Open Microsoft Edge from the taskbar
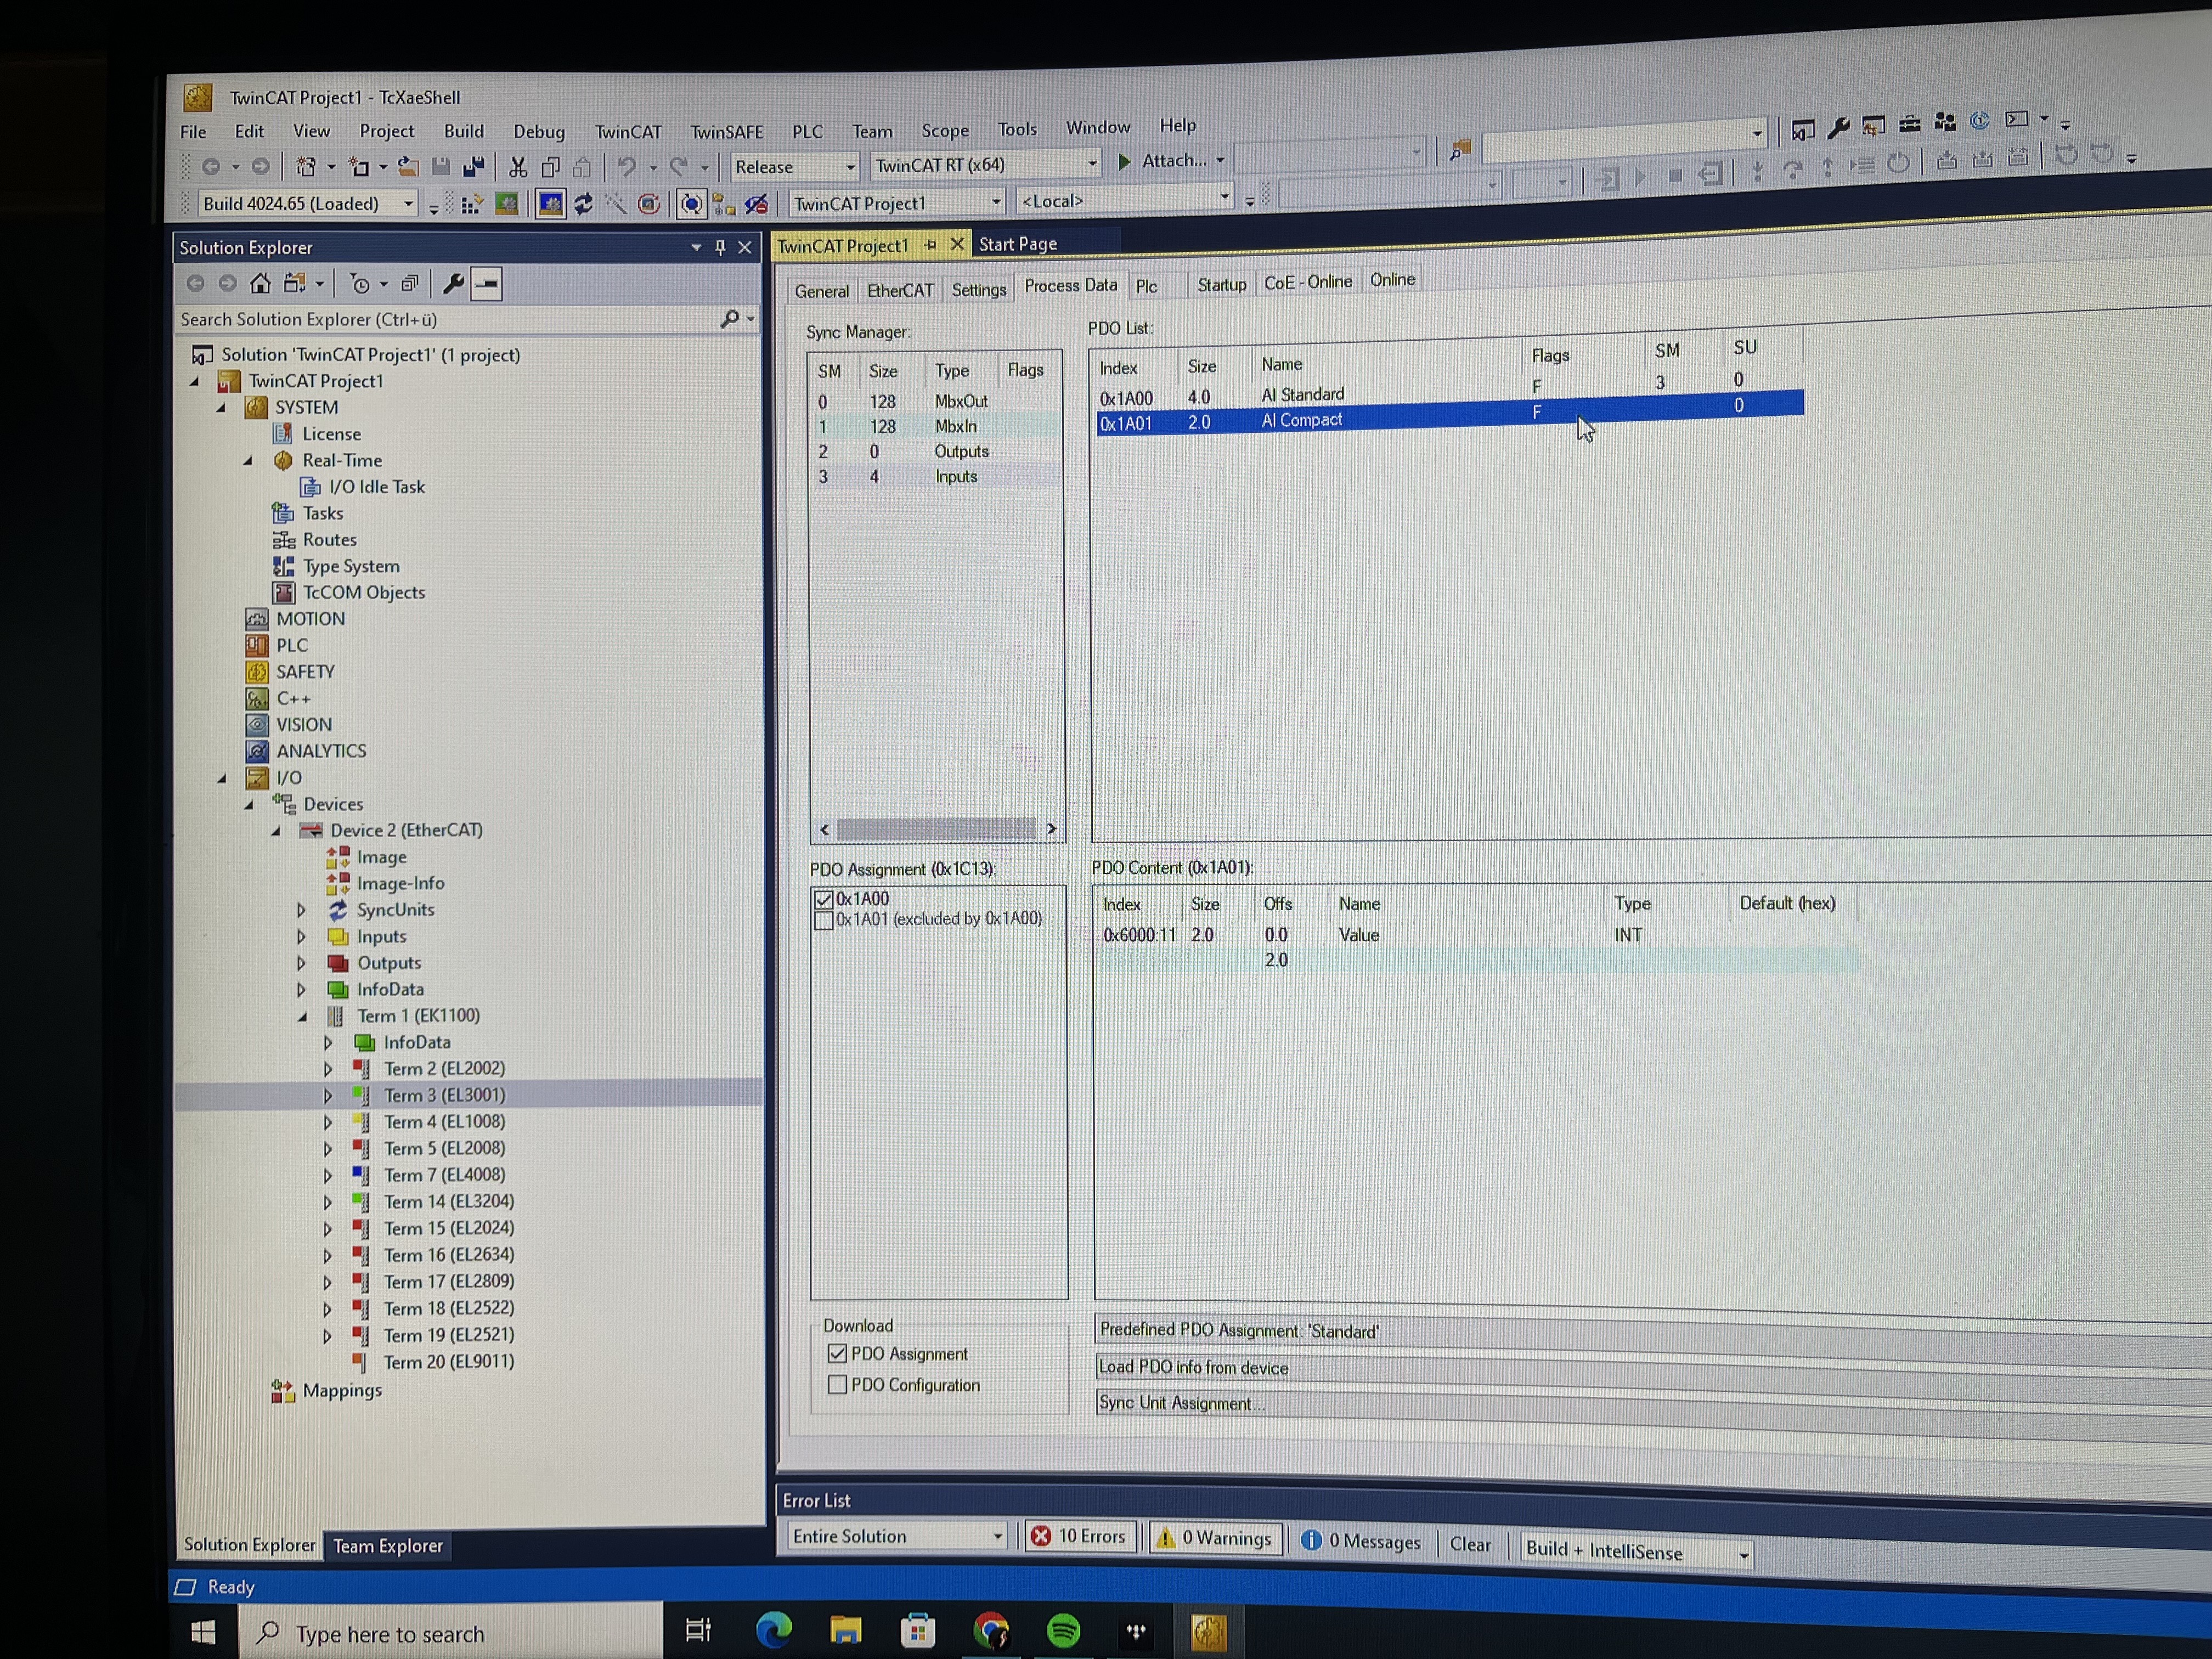Image resolution: width=2212 pixels, height=1659 pixels. [773, 1631]
